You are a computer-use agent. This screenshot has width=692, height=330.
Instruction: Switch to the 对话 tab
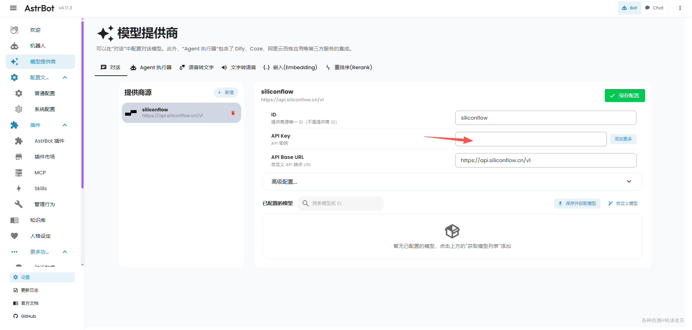point(111,67)
